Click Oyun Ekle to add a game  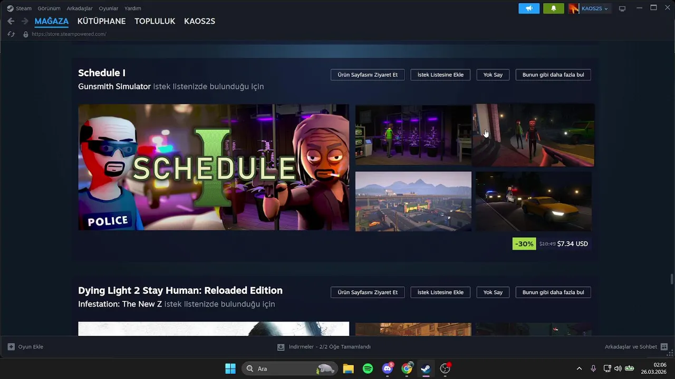(31, 347)
